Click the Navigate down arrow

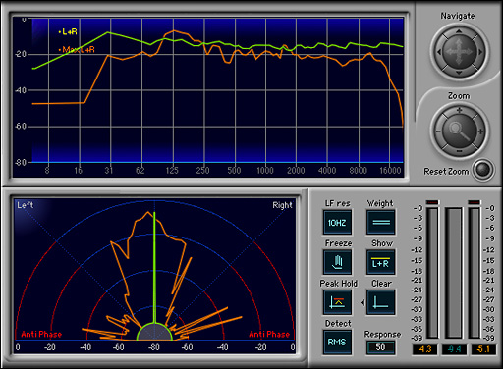(459, 73)
